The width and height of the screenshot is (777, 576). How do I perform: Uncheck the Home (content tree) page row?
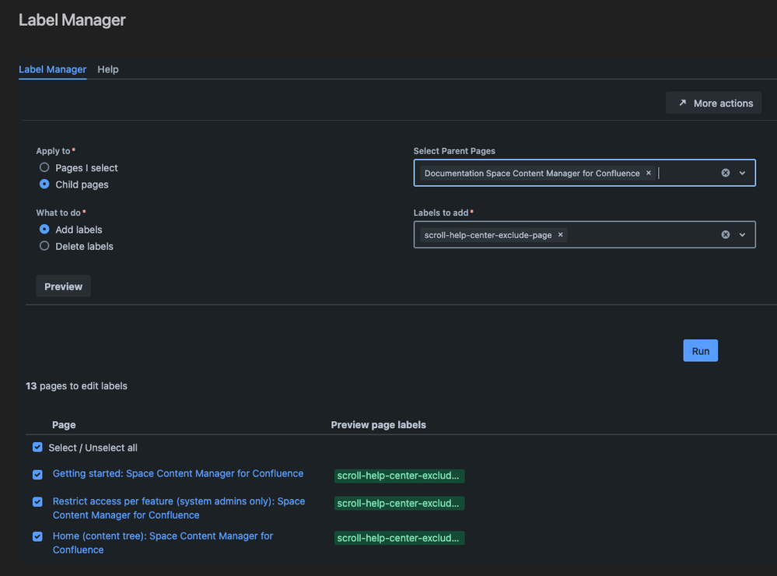37,536
